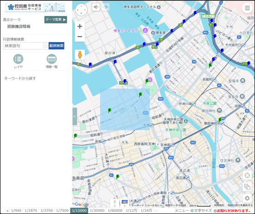Viewport: 255px width, 214px height.
Task: Click the 櫛田神社 shrine marker
Action: pyautogui.click(x=219, y=111)
